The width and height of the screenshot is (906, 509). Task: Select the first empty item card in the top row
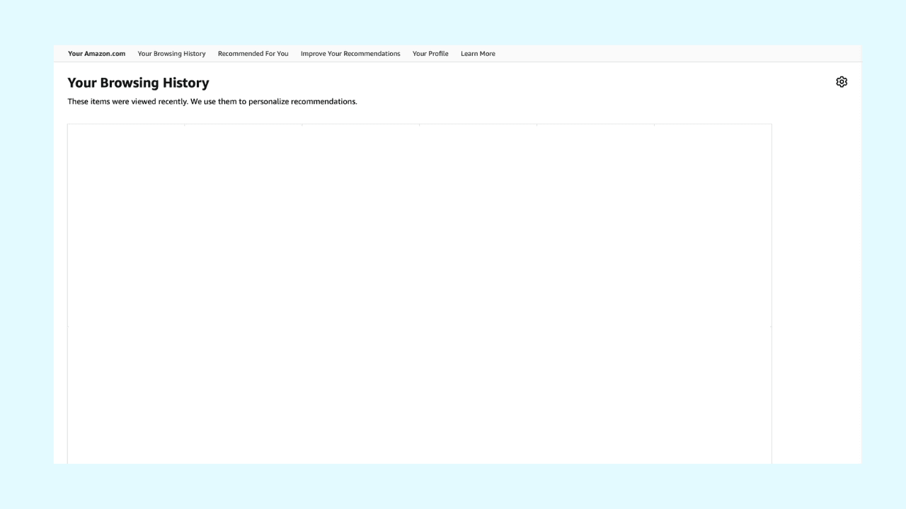point(126,225)
